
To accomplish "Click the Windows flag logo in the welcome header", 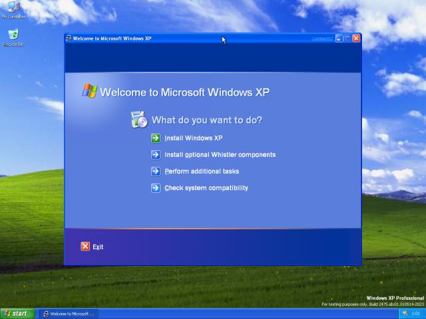I will coord(89,91).
